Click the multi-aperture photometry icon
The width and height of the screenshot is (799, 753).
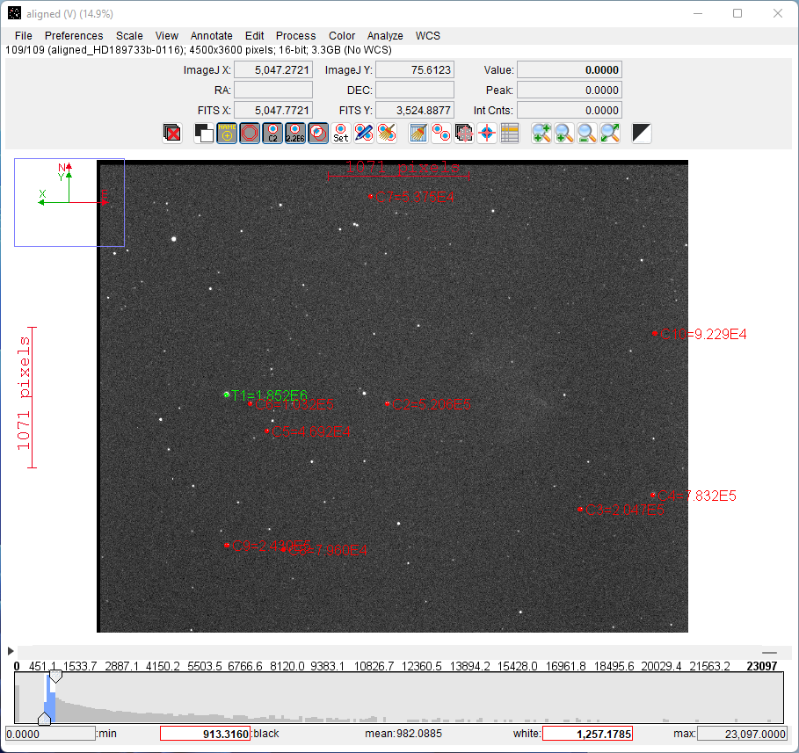tap(441, 133)
